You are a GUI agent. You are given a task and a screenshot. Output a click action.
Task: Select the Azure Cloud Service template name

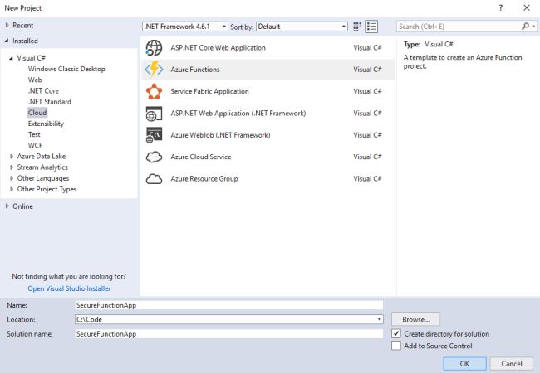[201, 157]
